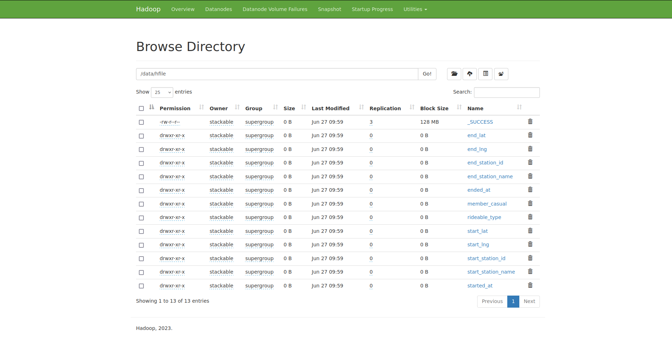Click the trash icon for started_at
672x342 pixels.
(x=530, y=285)
